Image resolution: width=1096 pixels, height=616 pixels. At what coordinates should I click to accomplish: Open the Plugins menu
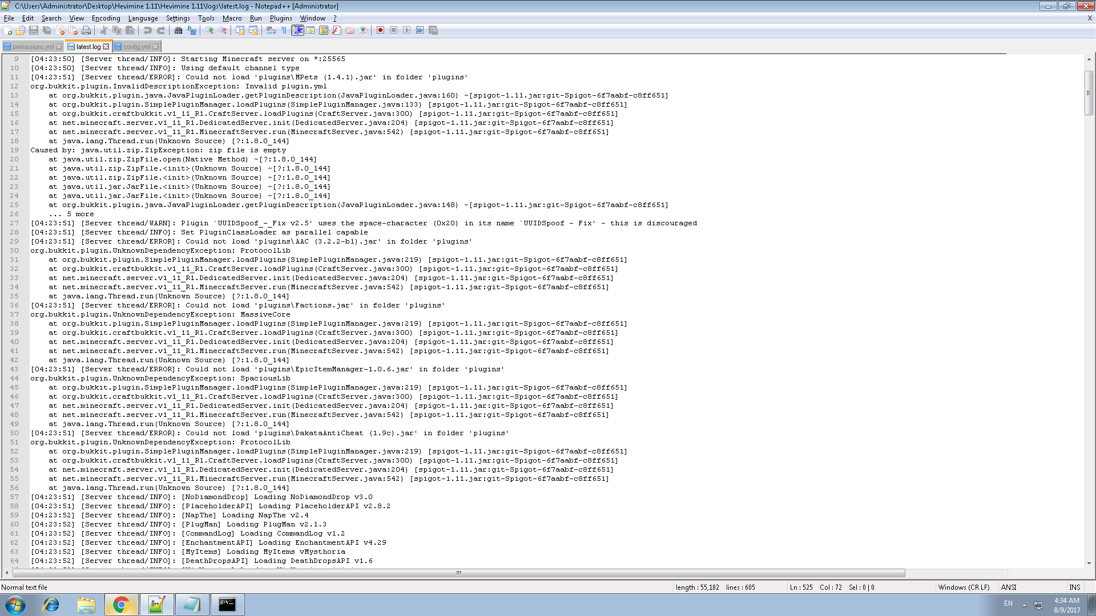pyautogui.click(x=280, y=18)
